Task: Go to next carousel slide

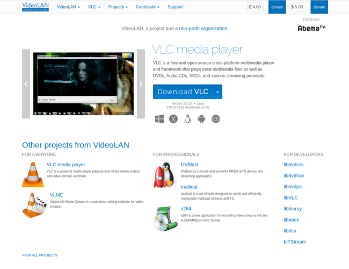Action: coord(141,84)
